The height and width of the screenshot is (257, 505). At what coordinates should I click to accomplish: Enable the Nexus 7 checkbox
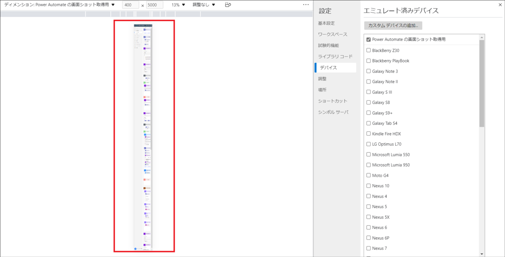(x=369, y=248)
